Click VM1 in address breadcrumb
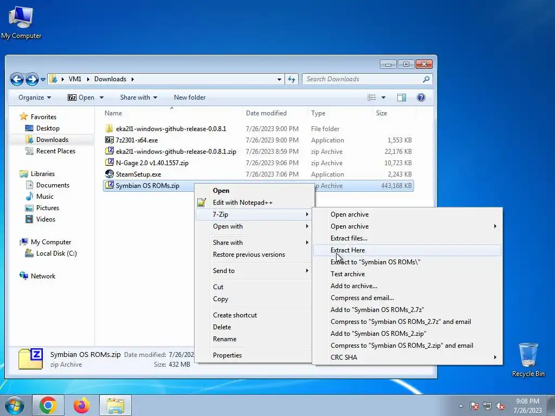 75,79
